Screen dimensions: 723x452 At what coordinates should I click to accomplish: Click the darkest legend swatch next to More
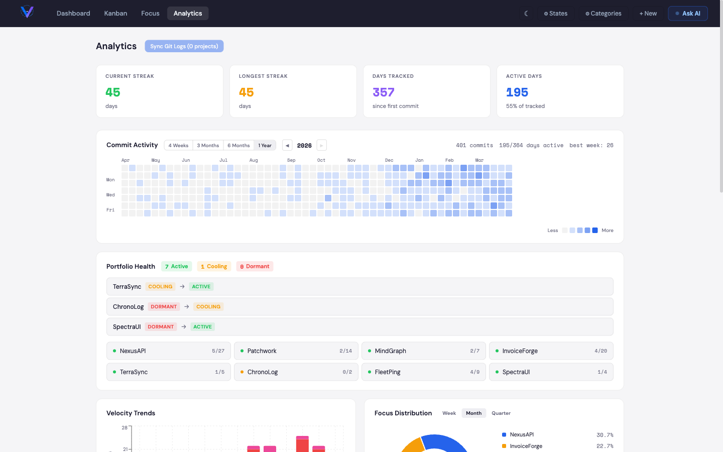coord(595,231)
